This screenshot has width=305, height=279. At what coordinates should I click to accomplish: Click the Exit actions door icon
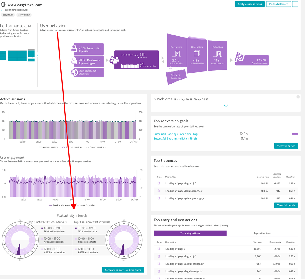217,54
